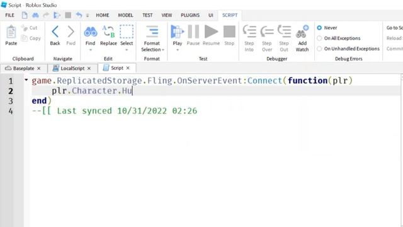The height and width of the screenshot is (227, 403).
Task: Click the new file icon in quick access toolbar
Action: click(25, 15)
